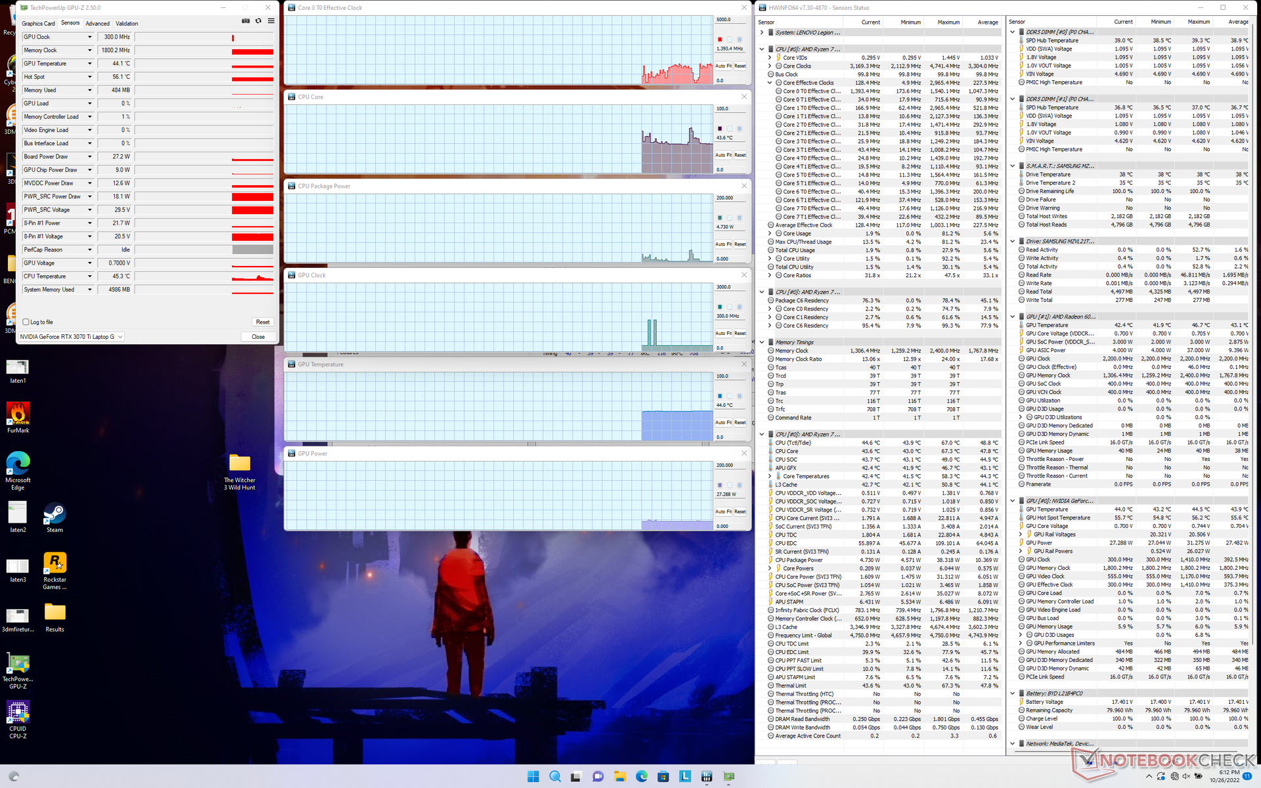Click the GPU-Z screenshot camera icon

246,21
